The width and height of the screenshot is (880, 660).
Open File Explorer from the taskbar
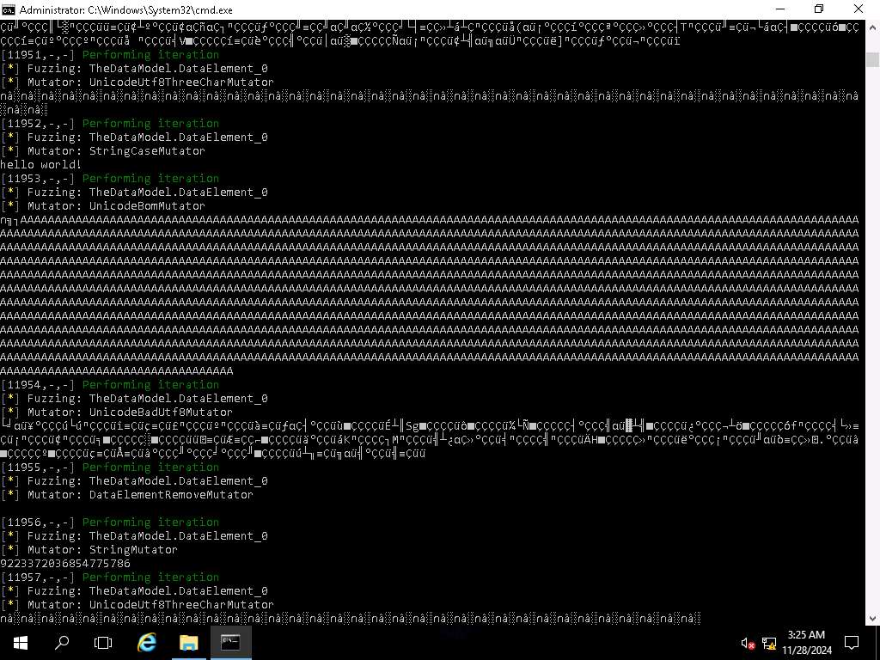pos(188,642)
